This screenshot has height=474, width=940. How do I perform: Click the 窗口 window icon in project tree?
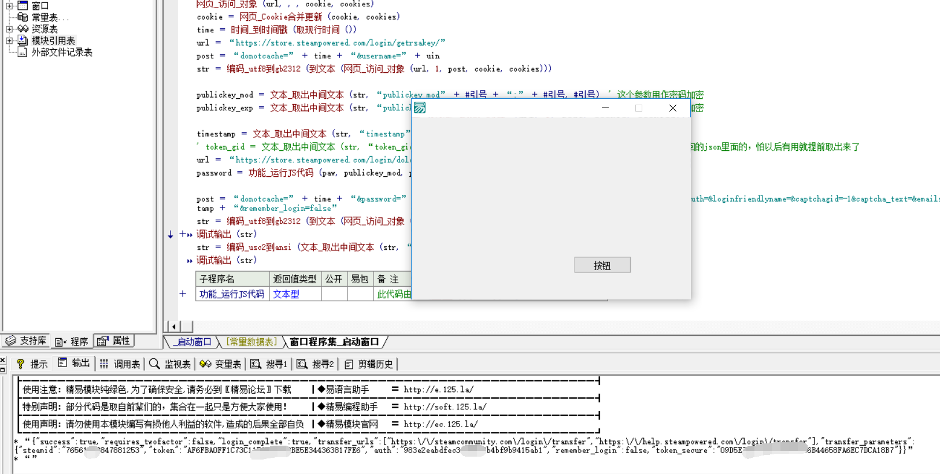[x=23, y=5]
